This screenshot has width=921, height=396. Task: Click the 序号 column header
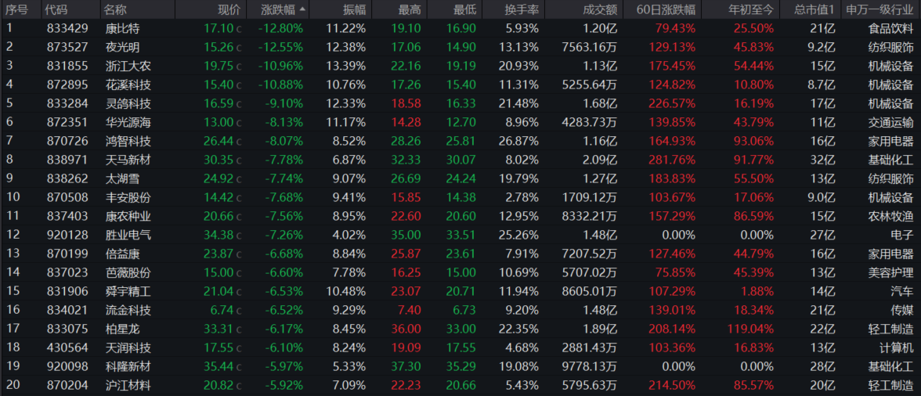click(x=17, y=9)
